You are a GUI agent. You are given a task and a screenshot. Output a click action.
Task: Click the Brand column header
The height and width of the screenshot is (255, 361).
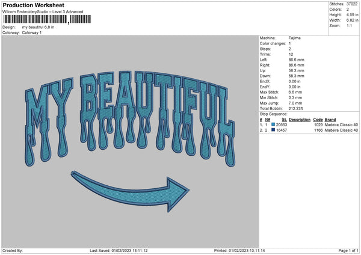pos(330,120)
